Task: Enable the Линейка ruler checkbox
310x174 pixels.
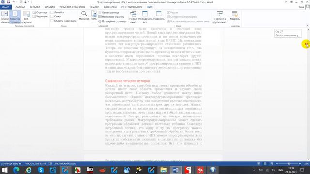Action: click(x=52, y=12)
